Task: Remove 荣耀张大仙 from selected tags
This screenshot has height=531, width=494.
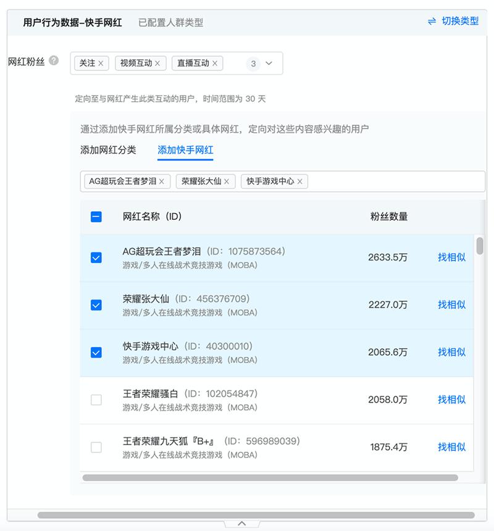Action: pos(227,182)
